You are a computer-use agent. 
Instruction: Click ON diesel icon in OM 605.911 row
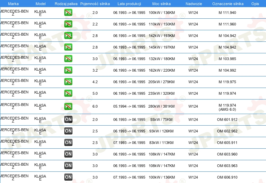[x=68, y=142]
